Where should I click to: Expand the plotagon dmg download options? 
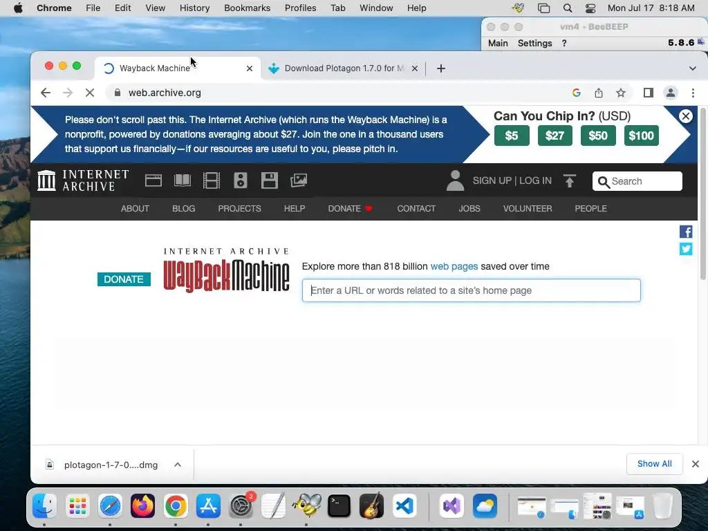coord(178,465)
